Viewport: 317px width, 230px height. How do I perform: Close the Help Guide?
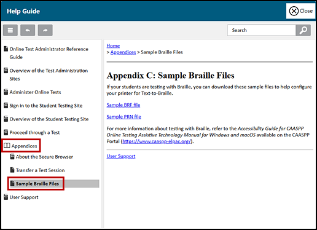coord(300,11)
